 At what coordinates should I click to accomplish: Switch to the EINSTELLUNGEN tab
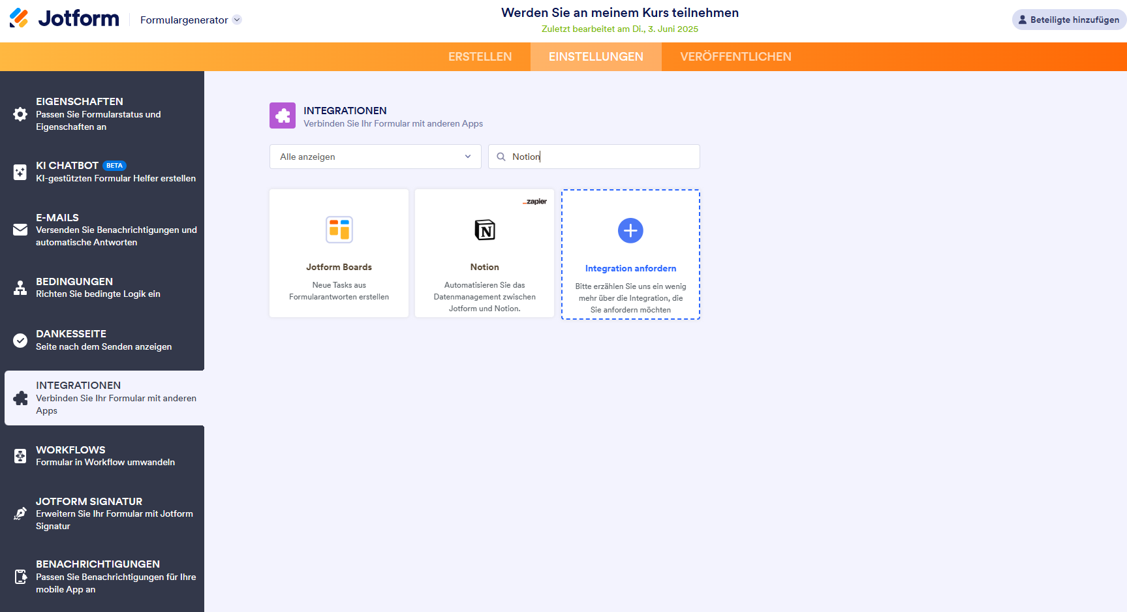596,57
